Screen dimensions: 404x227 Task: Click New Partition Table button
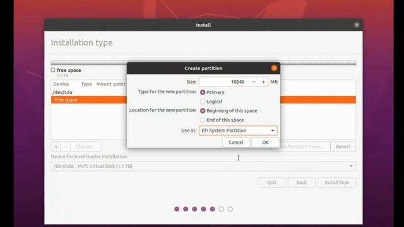304,147
